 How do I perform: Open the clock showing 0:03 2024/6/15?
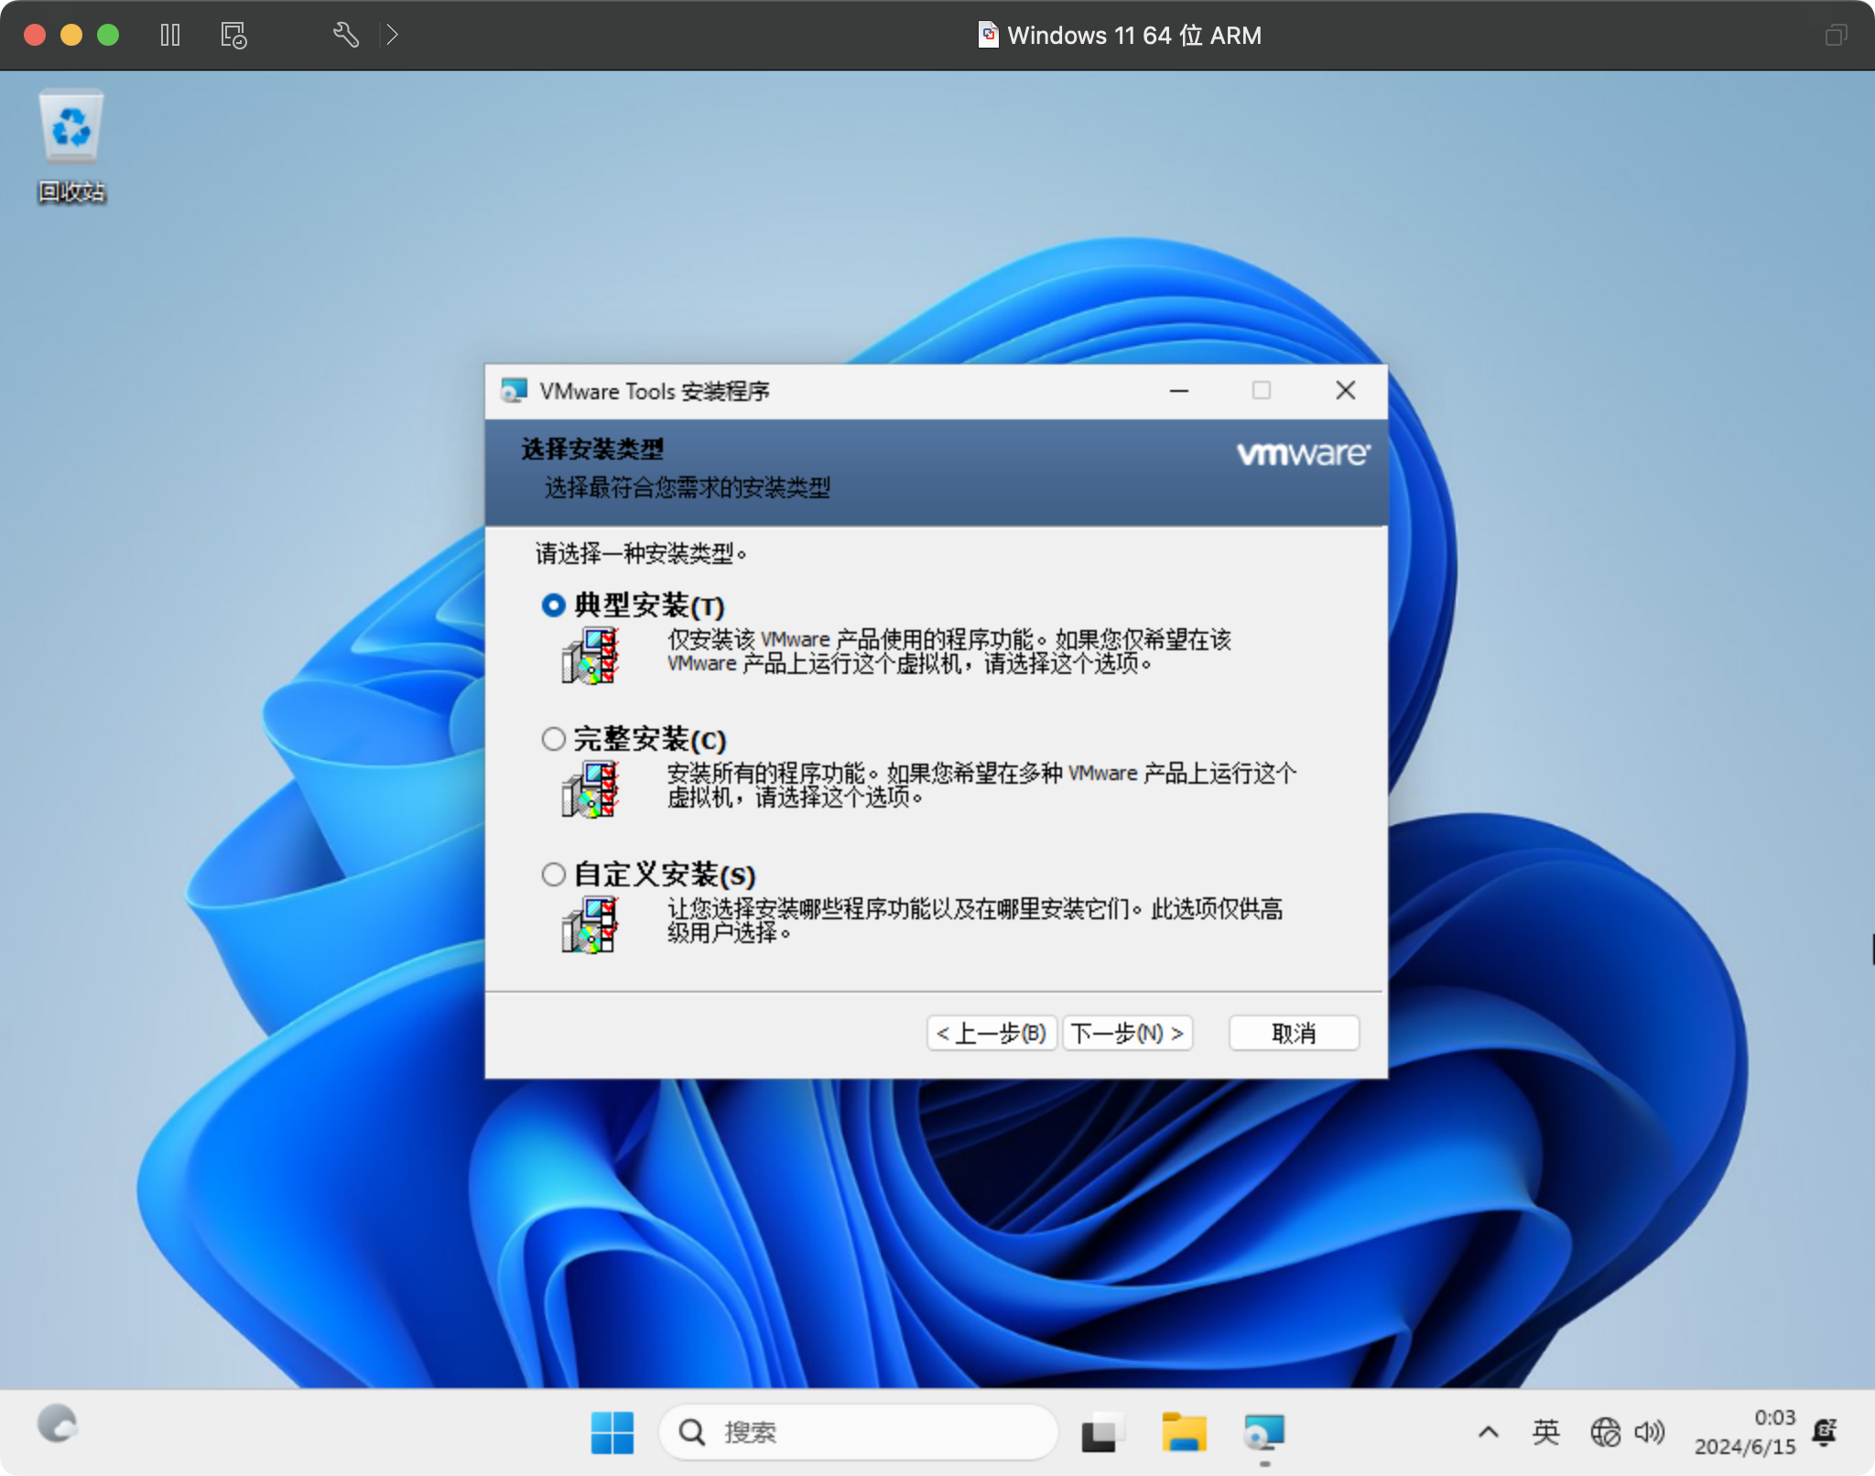tap(1745, 1432)
